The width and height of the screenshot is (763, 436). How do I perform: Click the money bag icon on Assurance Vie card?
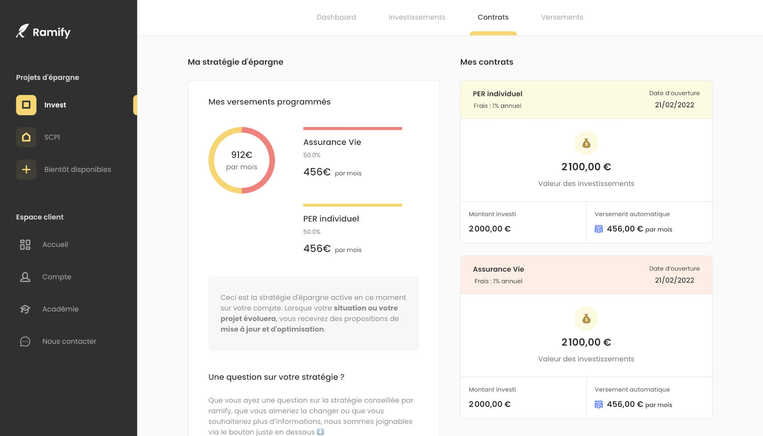click(586, 319)
